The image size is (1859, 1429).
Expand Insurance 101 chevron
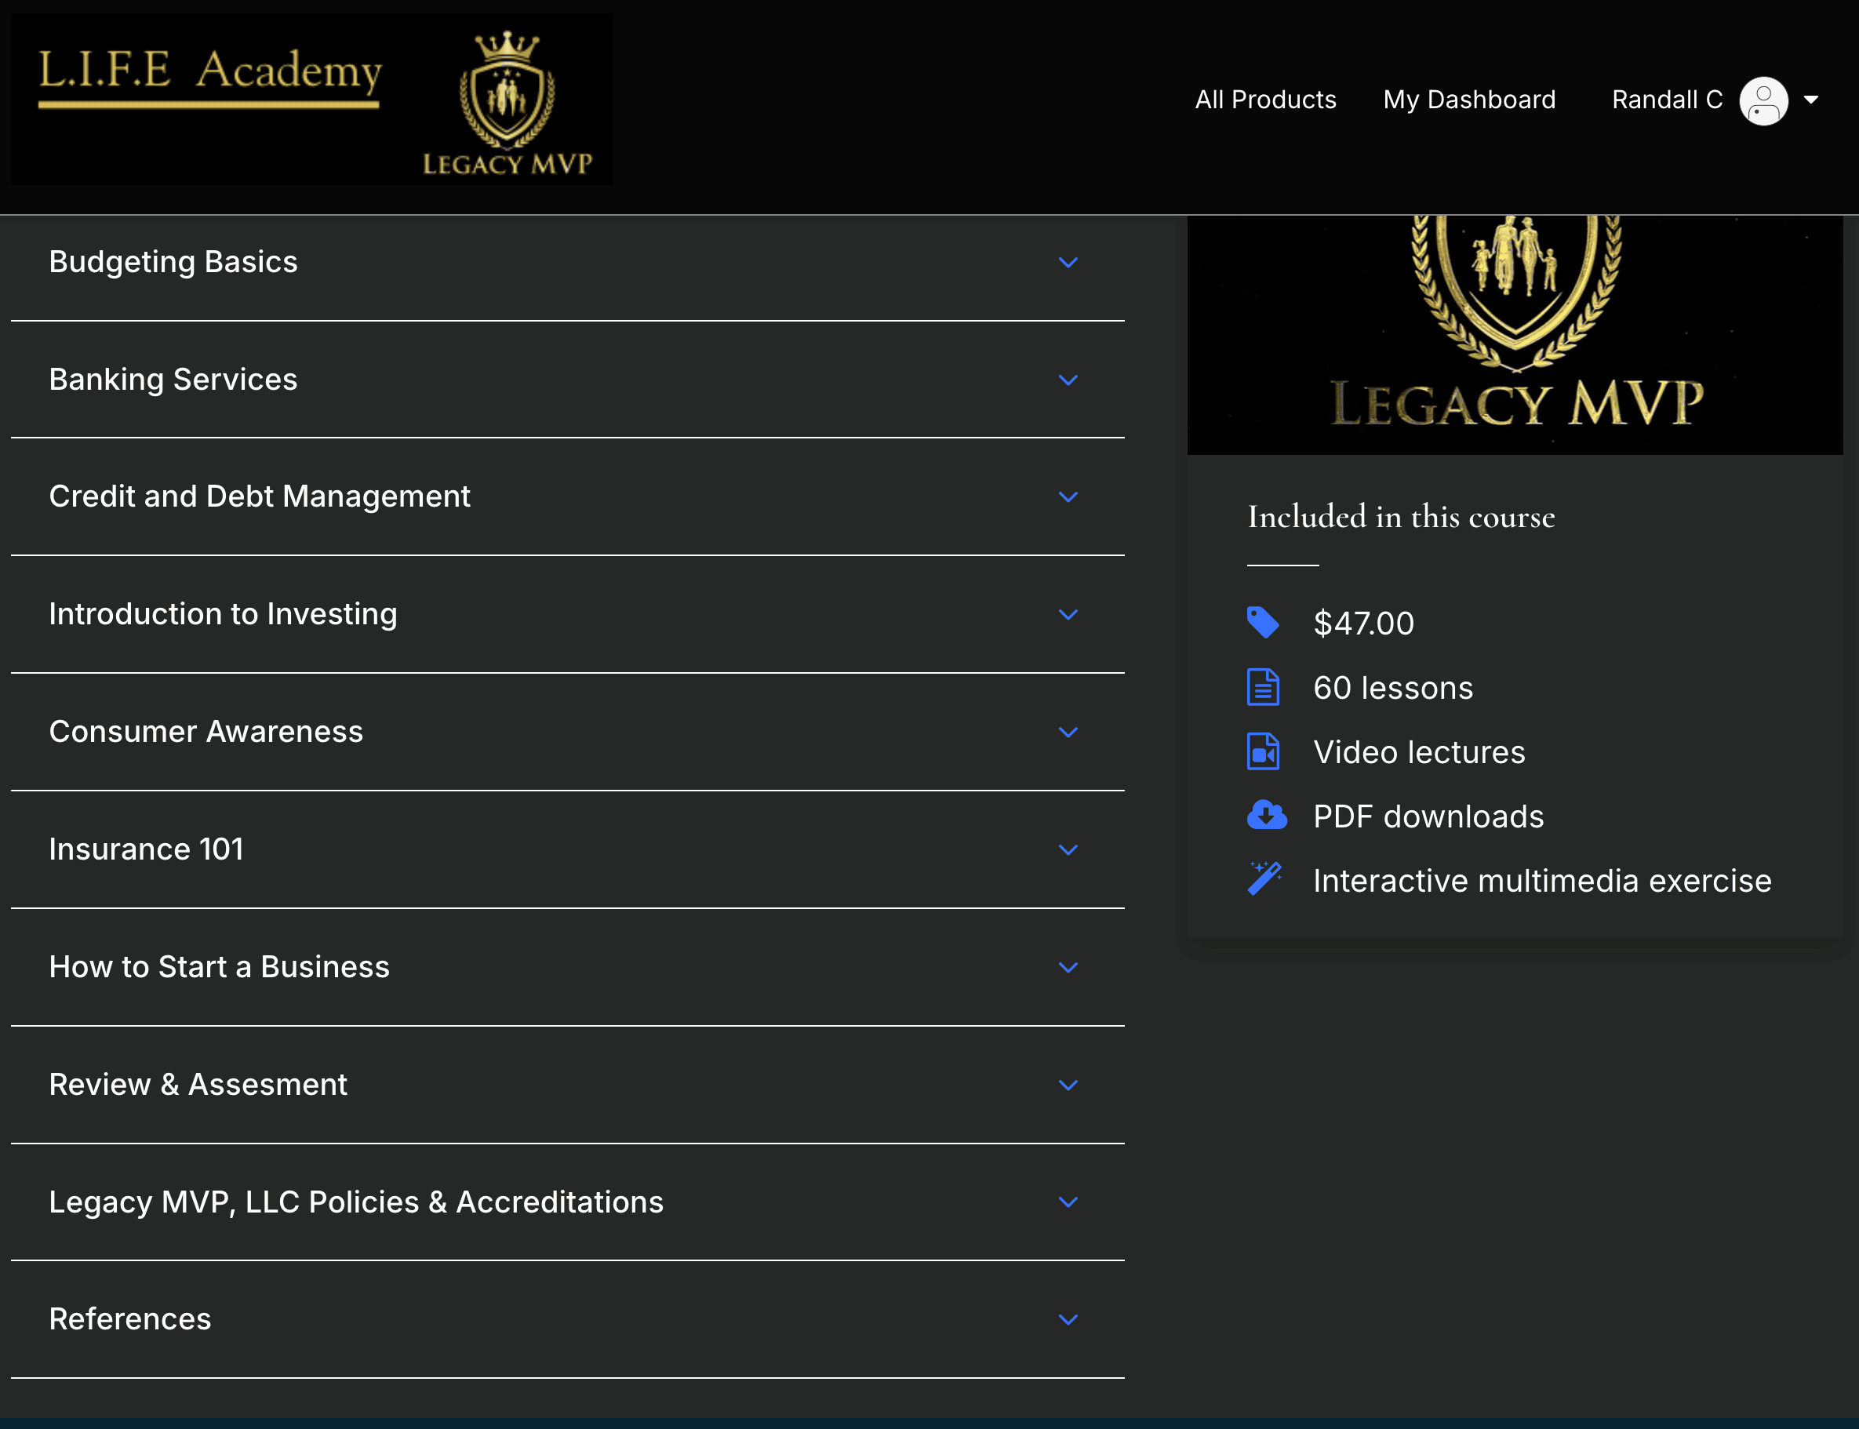1068,849
